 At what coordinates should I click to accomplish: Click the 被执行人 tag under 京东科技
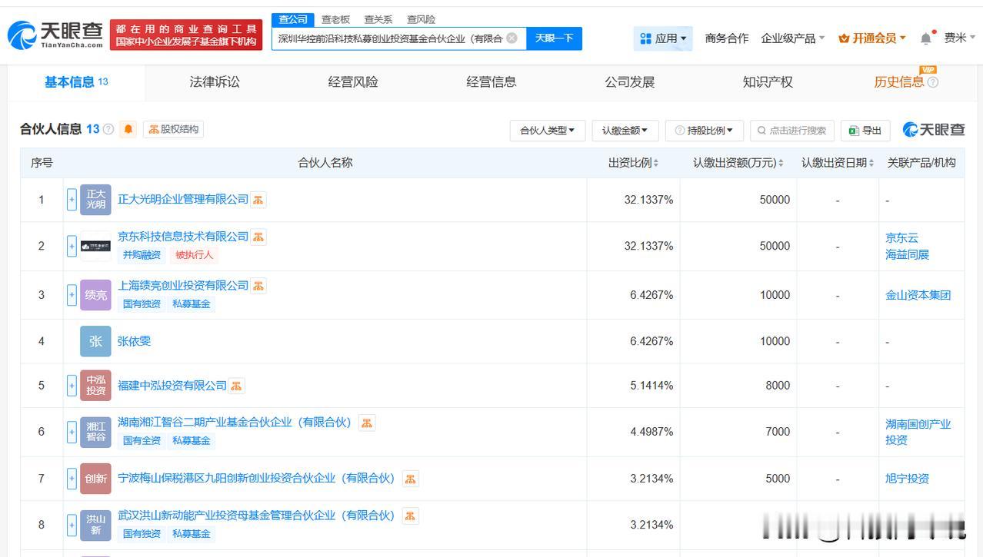pyautogui.click(x=194, y=255)
